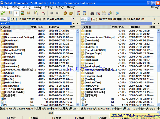This screenshot has width=160, height=119.
Task: Open right panel history arrow
Action: pyautogui.click(x=158, y=24)
